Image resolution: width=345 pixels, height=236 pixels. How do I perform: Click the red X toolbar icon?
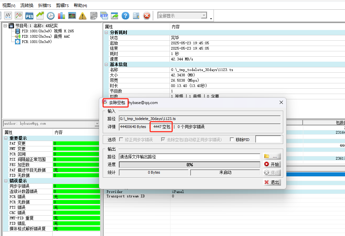(x=146, y=16)
